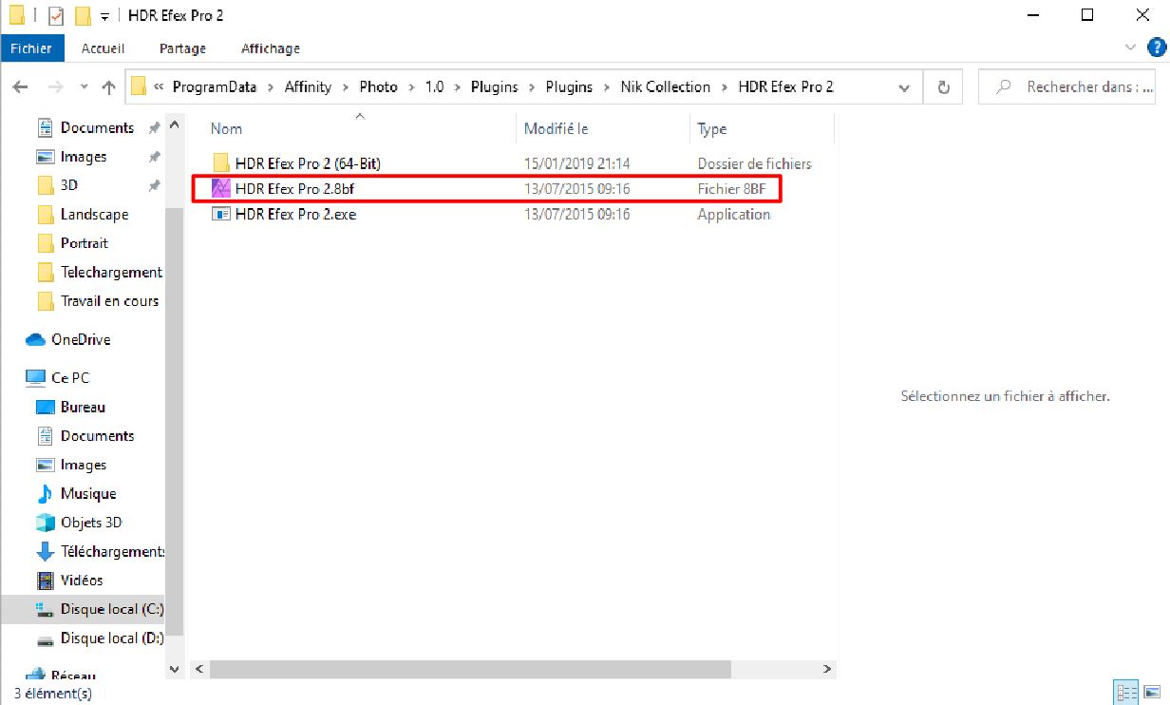The image size is (1170, 705).
Task: Switch to the Partage tab
Action: pos(182,48)
